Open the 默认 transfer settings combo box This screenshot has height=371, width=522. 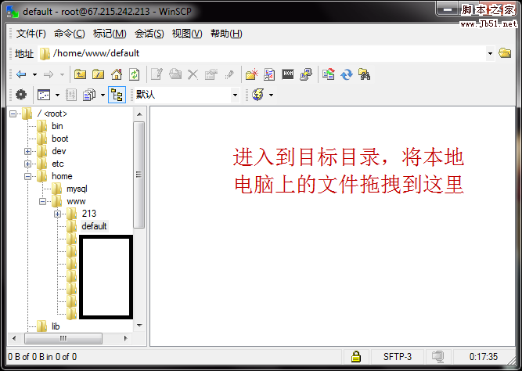(187, 95)
